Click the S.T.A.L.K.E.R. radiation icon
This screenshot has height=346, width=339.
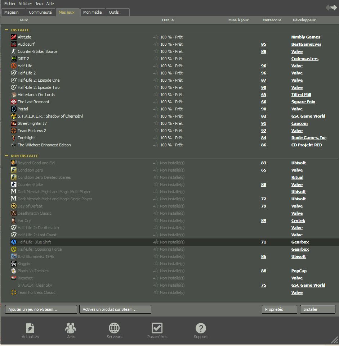click(13, 116)
